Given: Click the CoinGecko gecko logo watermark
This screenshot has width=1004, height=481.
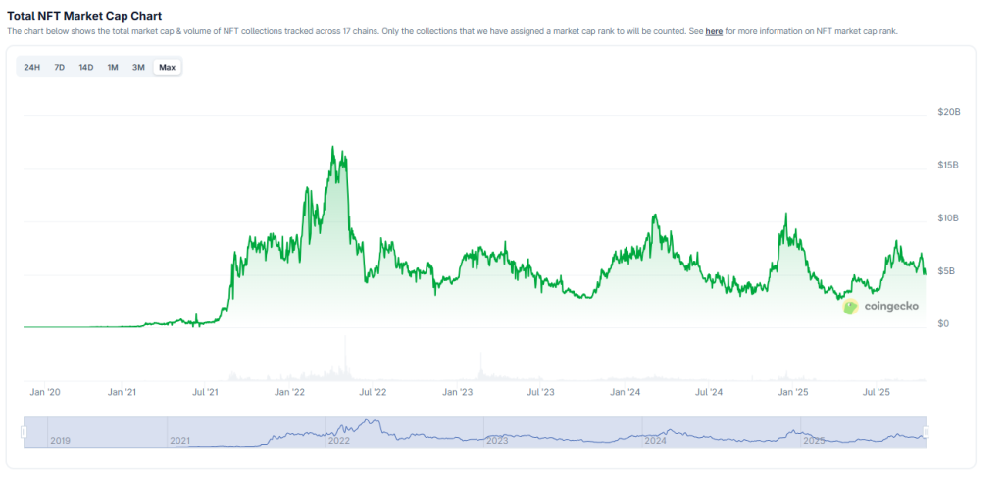Looking at the screenshot, I should pos(850,307).
